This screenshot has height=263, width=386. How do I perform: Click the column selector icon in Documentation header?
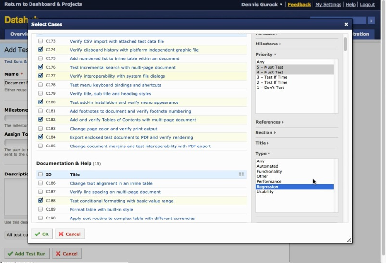241,175
